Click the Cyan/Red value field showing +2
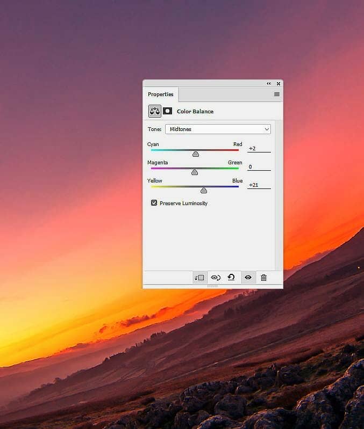This screenshot has width=364, height=429. (x=259, y=149)
